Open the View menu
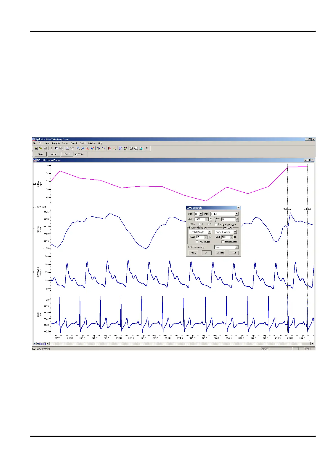The height and width of the screenshot is (473, 335). click(x=47, y=143)
